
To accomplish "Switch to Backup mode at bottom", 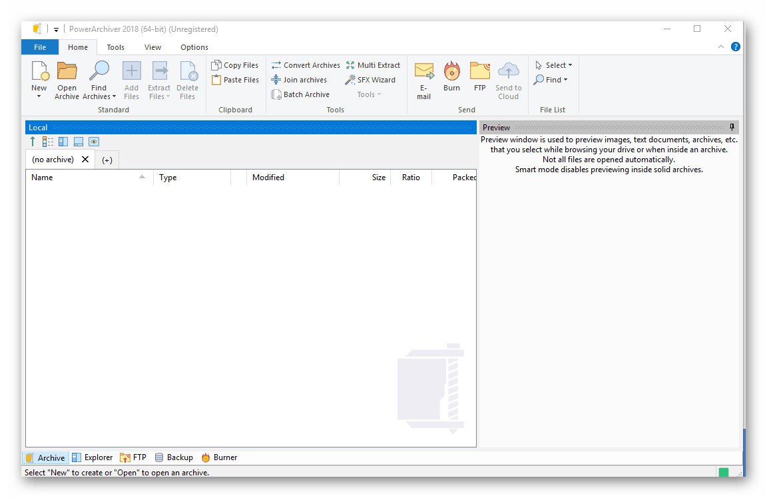I will click(174, 457).
